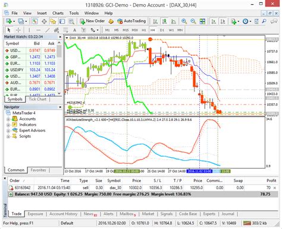Click the New Order button

(x=92, y=21)
